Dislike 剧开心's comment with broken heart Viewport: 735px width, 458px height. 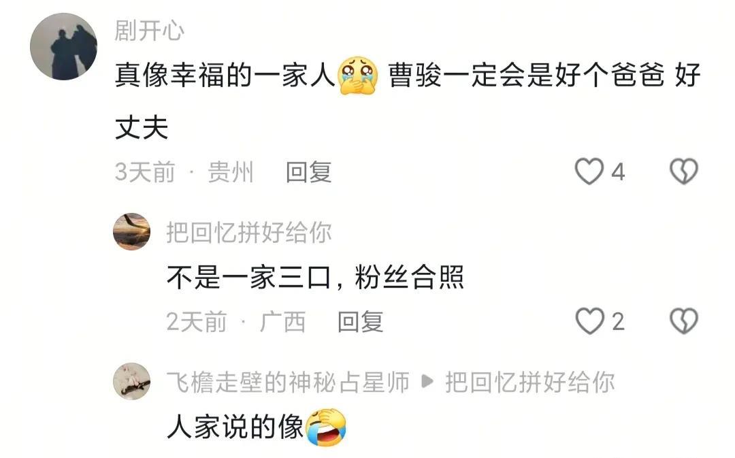click(684, 171)
